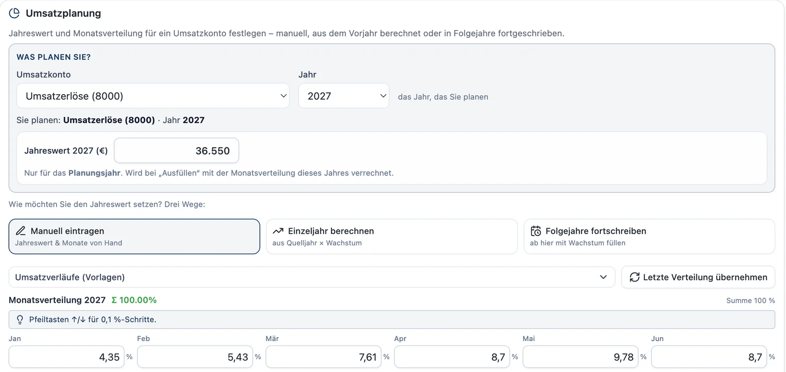Click the Jun percentage field 8,7
The width and height of the screenshot is (786, 372).
(709, 357)
